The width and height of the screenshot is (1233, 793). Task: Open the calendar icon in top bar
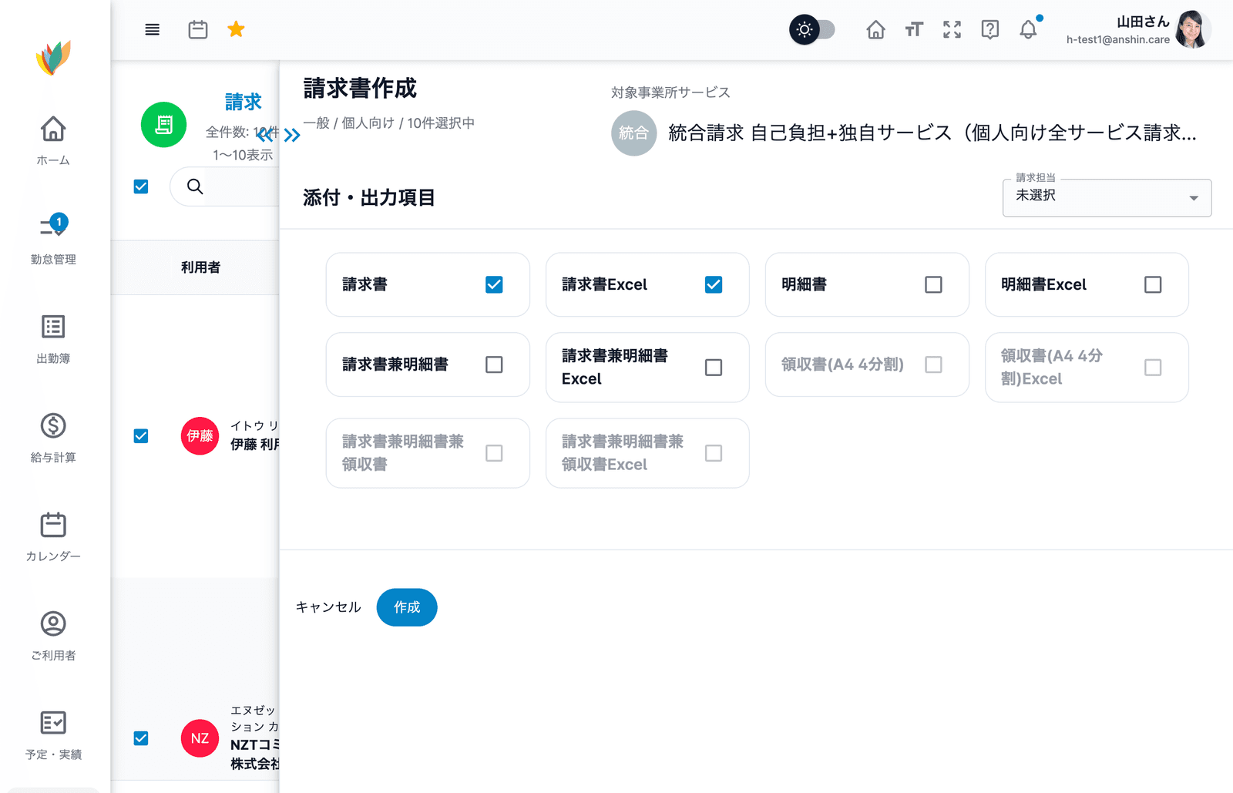(198, 30)
